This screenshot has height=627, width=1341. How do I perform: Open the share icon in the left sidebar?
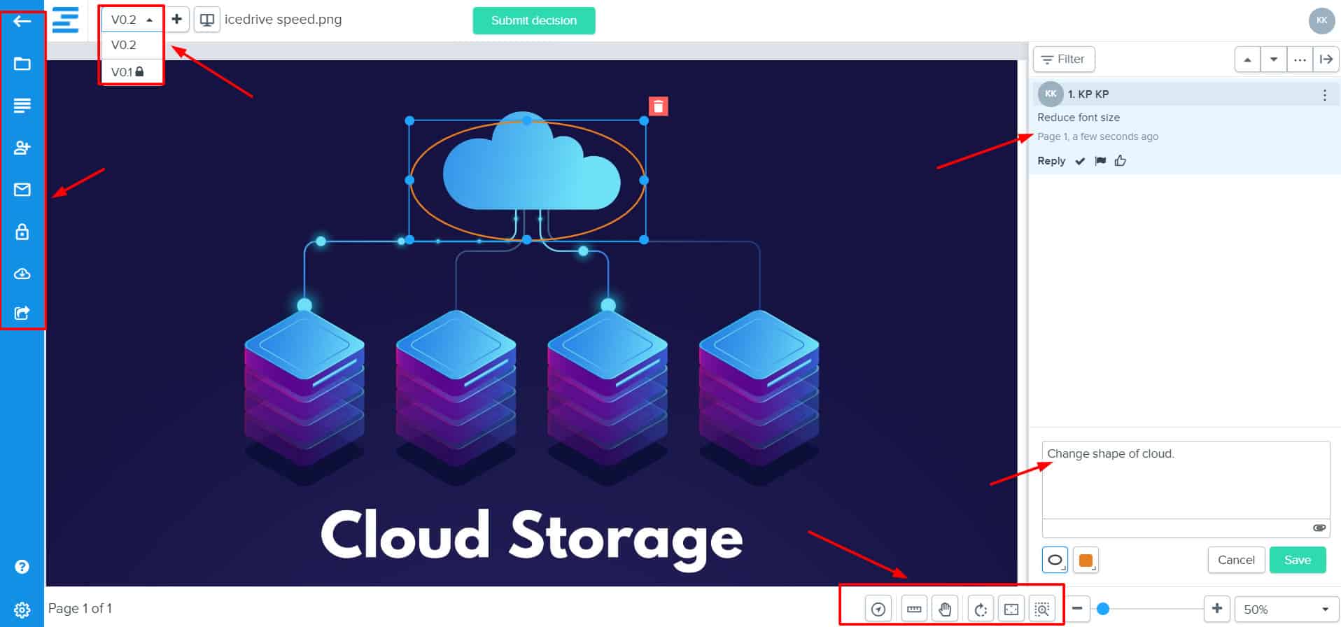22,313
